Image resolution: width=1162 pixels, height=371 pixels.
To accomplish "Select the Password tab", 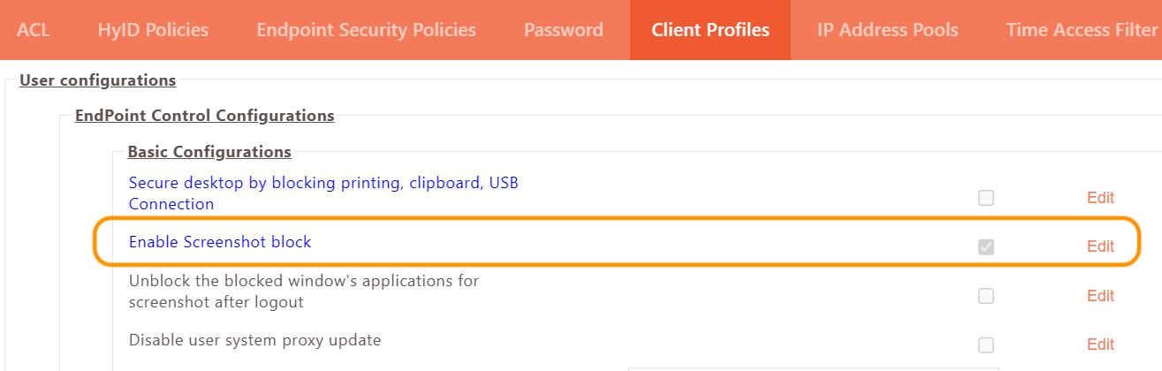I will tap(563, 30).
